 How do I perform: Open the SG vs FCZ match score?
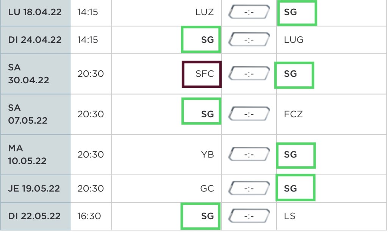click(249, 114)
